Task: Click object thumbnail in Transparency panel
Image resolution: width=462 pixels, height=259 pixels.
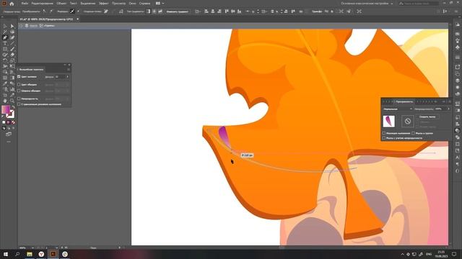Action: (x=388, y=121)
